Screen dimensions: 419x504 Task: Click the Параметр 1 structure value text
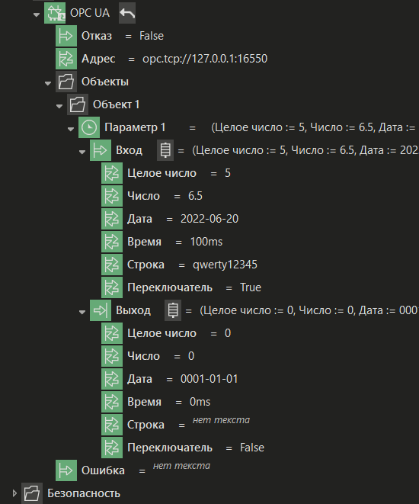[315, 127]
